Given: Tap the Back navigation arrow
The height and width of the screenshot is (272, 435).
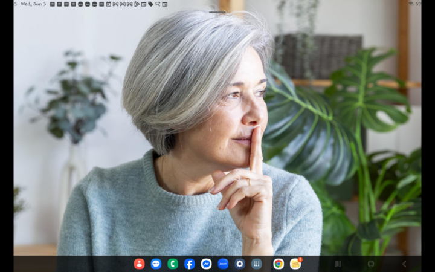Looking at the screenshot, I should 404,264.
